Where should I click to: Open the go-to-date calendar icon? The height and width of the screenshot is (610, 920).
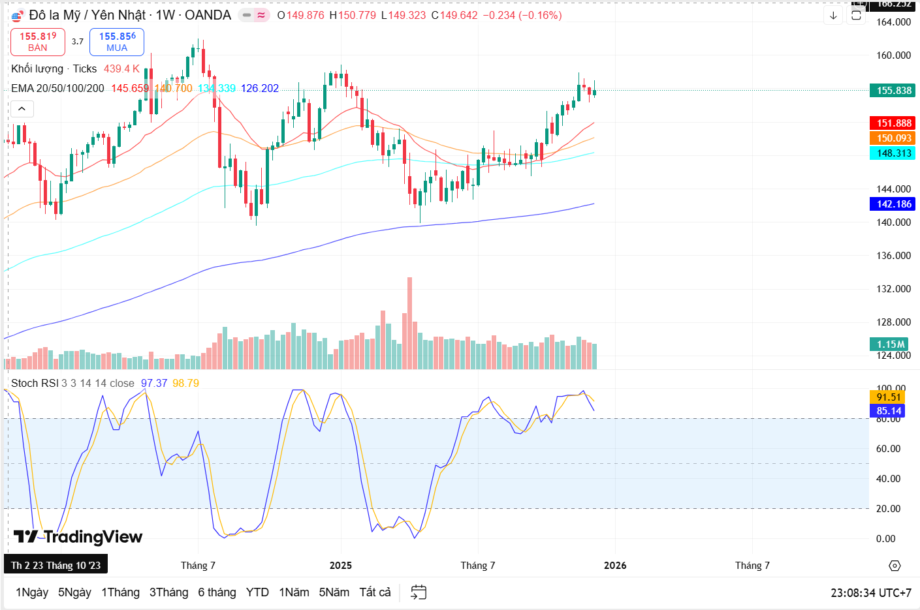click(x=419, y=592)
